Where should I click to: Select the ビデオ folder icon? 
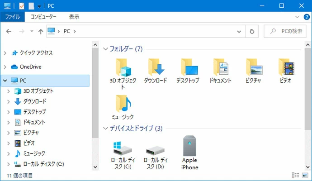coord(286,68)
